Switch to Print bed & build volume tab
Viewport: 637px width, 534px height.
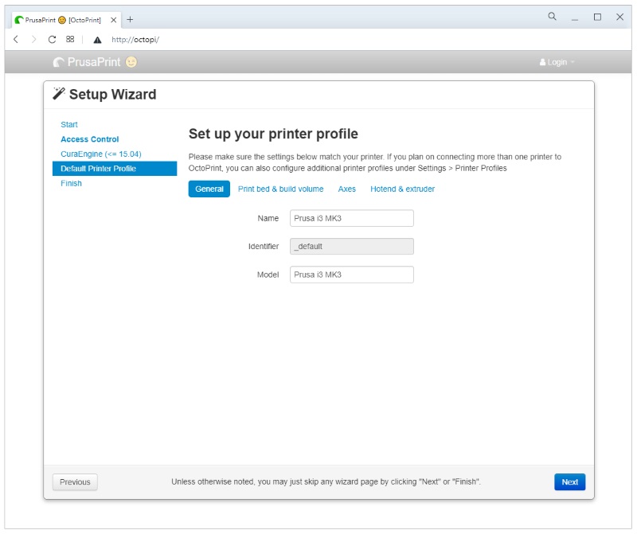click(x=280, y=189)
